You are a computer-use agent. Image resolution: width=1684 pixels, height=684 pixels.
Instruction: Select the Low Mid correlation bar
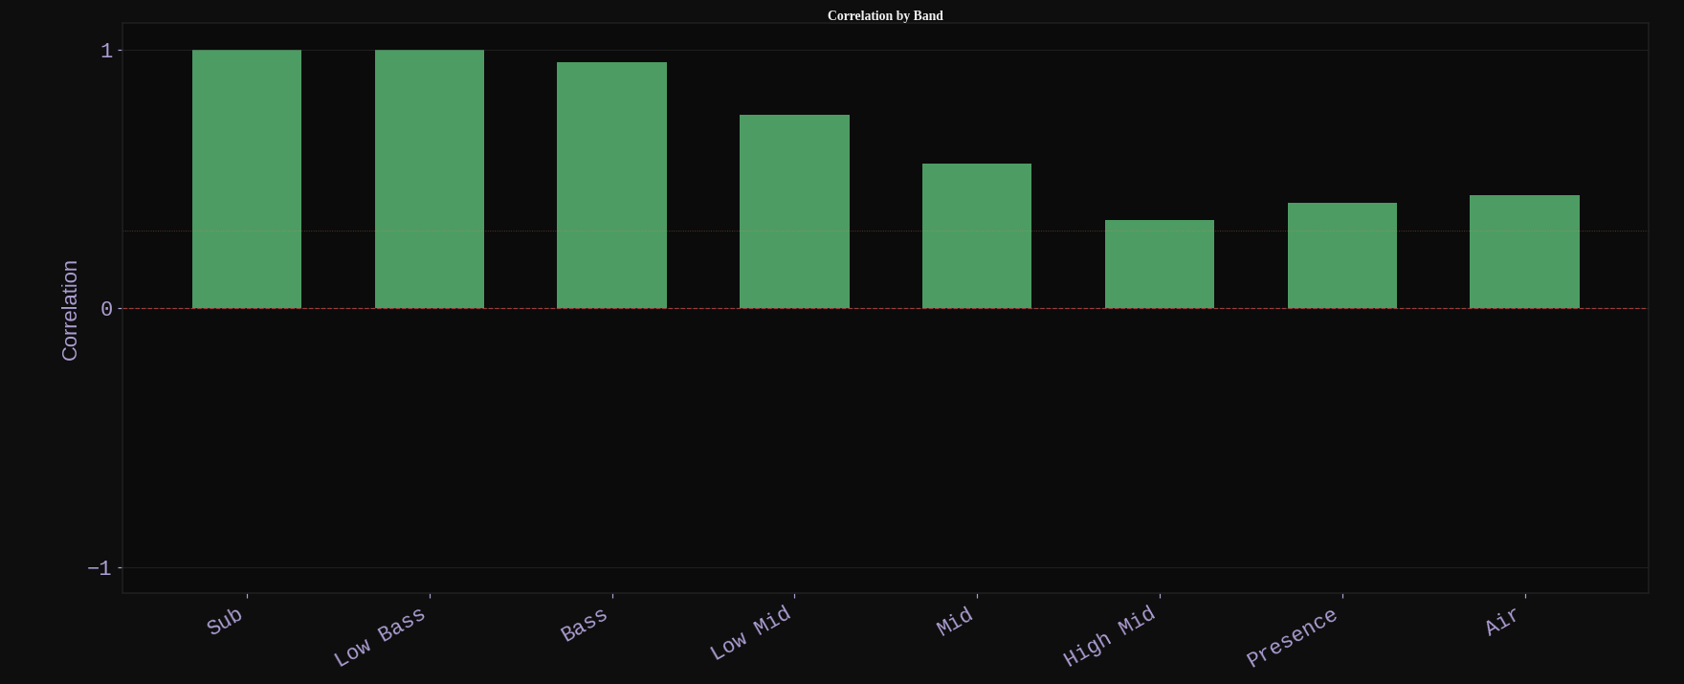click(x=794, y=211)
